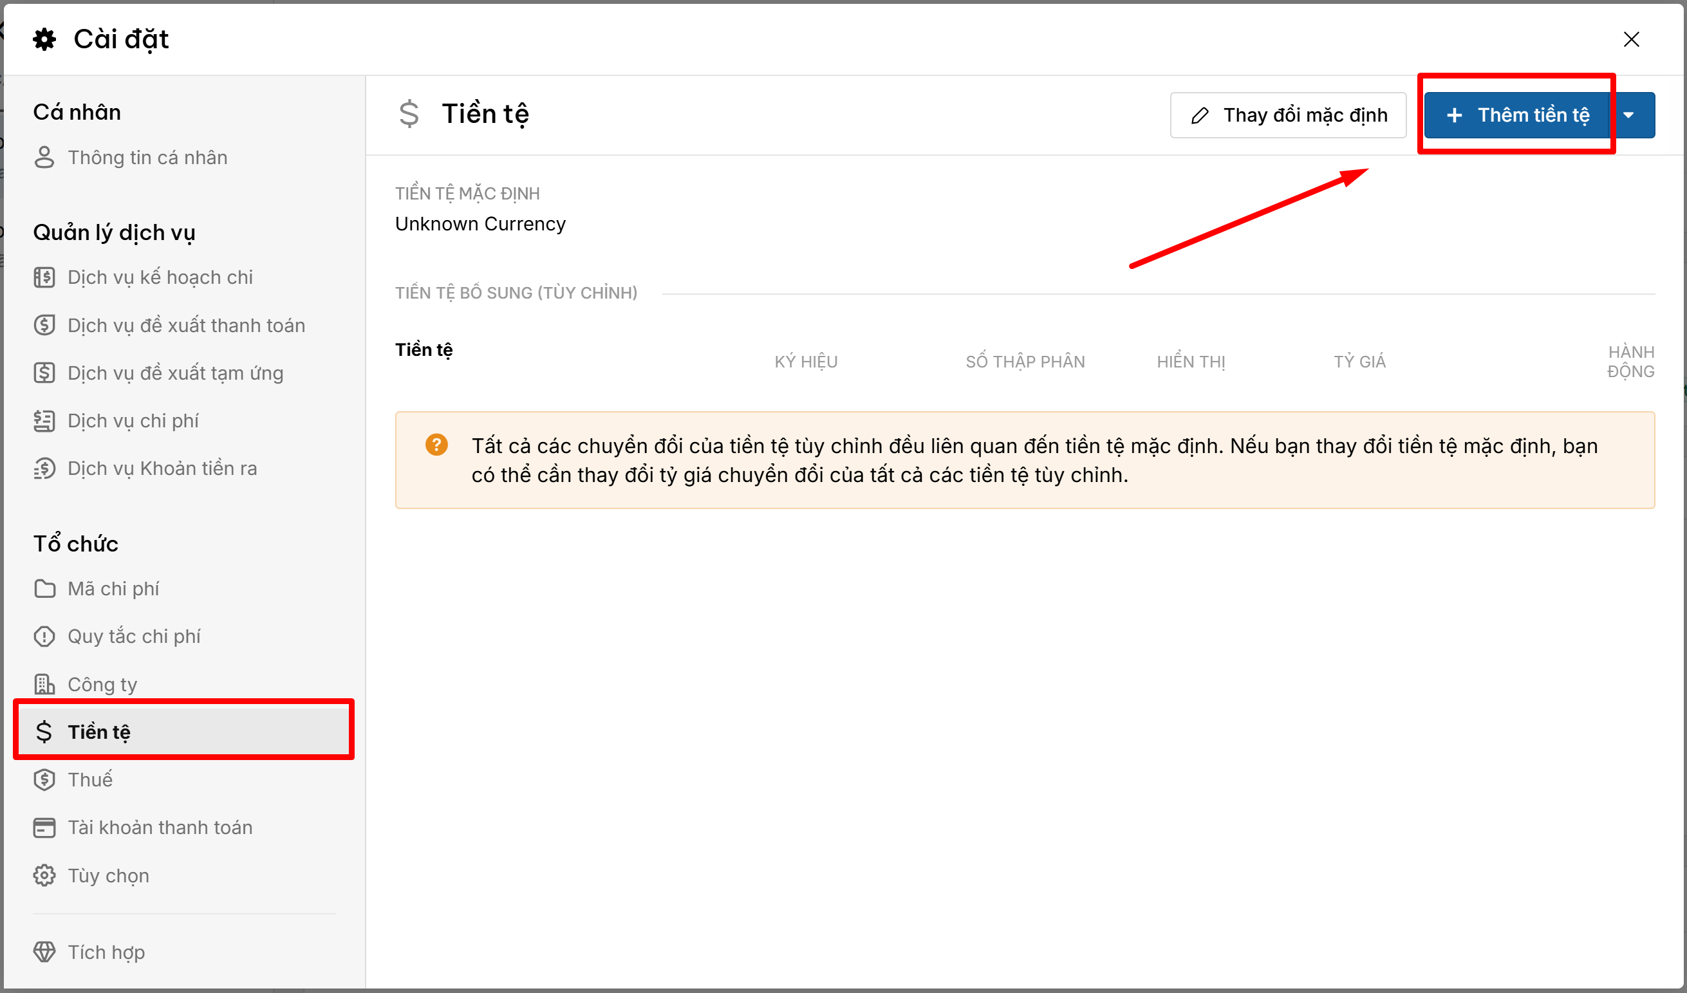Click the Tiền tệ column header

[424, 350]
